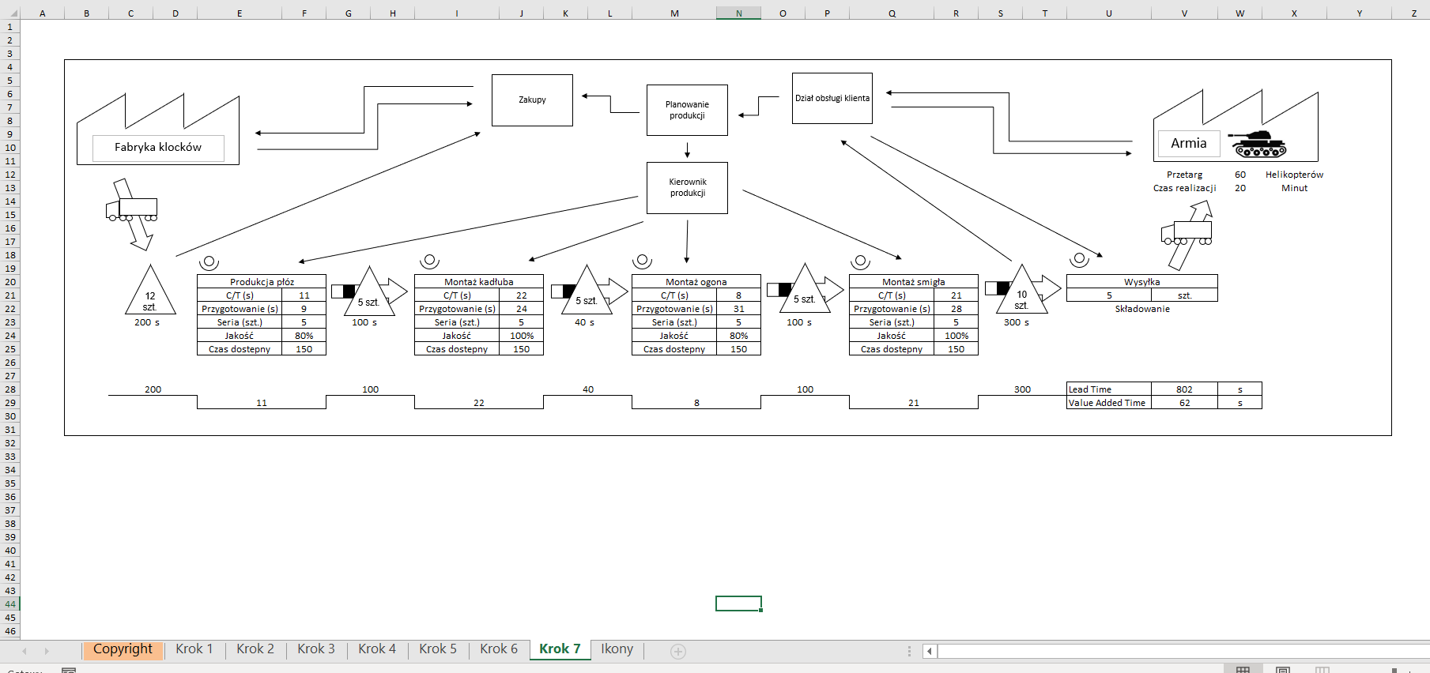Open the Krok 6 sheet tab
1430x673 pixels.
pyautogui.click(x=499, y=649)
